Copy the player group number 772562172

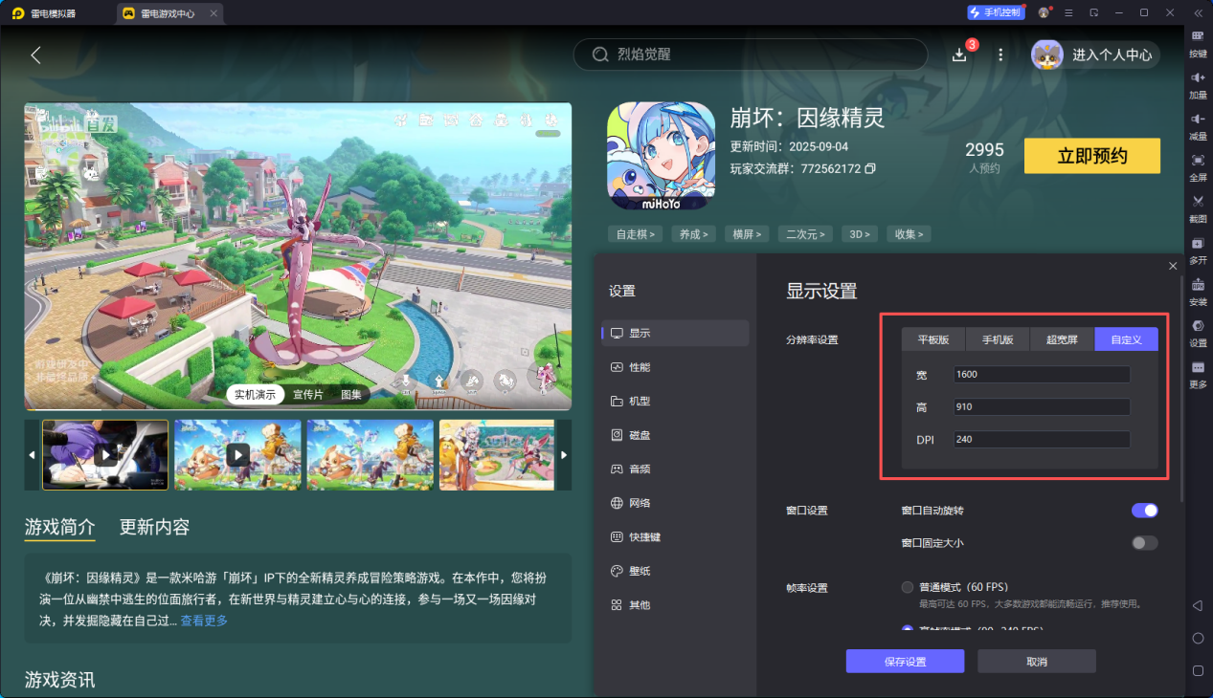tap(870, 168)
